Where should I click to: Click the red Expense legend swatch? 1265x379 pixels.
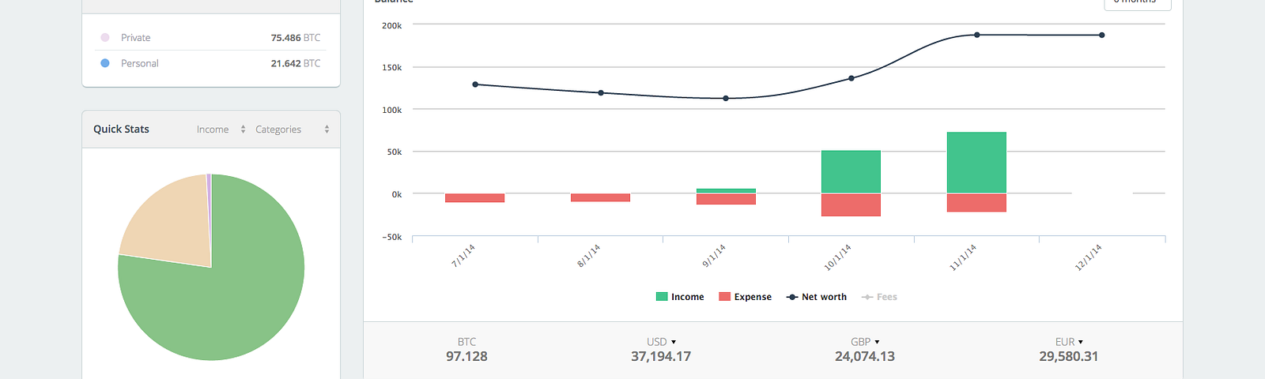[x=724, y=297]
